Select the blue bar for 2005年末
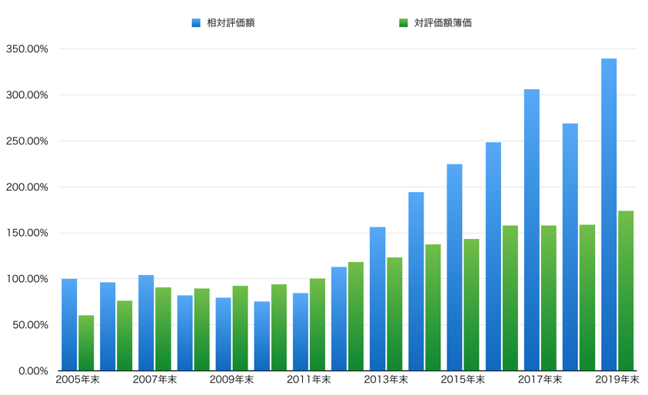 click(x=69, y=325)
